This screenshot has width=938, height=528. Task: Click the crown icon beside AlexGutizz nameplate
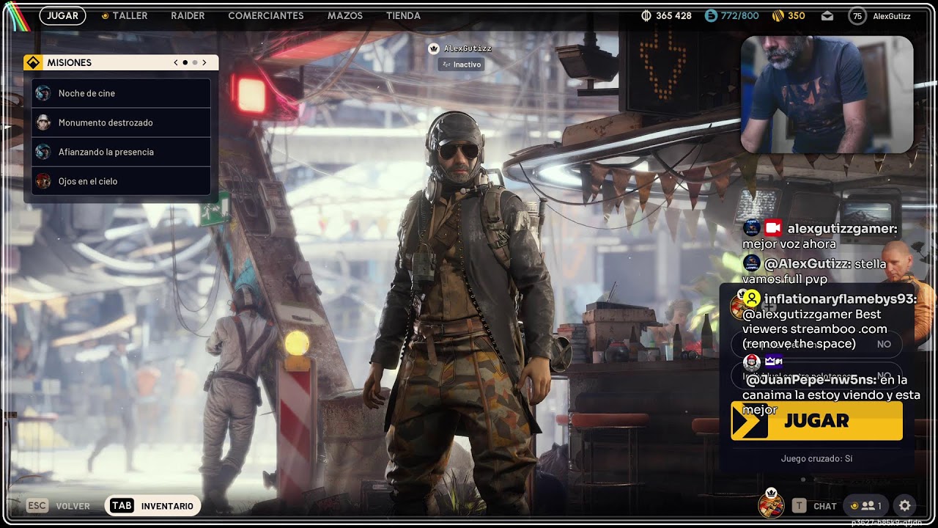click(x=433, y=48)
